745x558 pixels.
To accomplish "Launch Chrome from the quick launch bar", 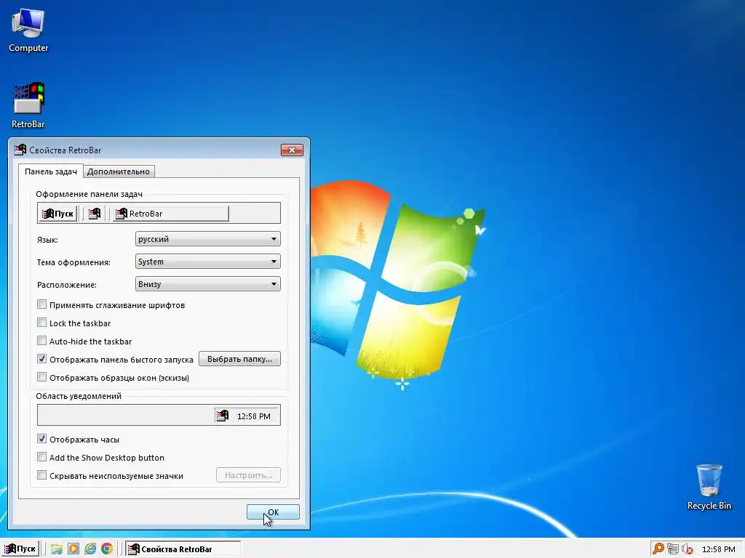I will click(x=107, y=549).
